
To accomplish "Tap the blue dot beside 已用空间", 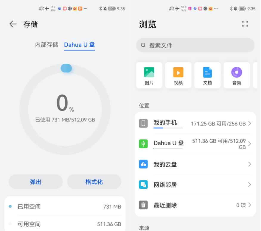I will [10, 206].
